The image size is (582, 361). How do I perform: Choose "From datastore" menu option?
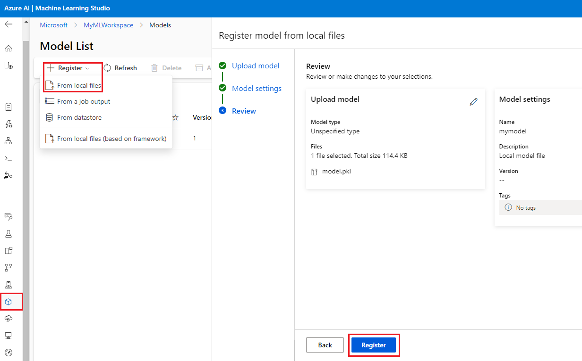[79, 117]
